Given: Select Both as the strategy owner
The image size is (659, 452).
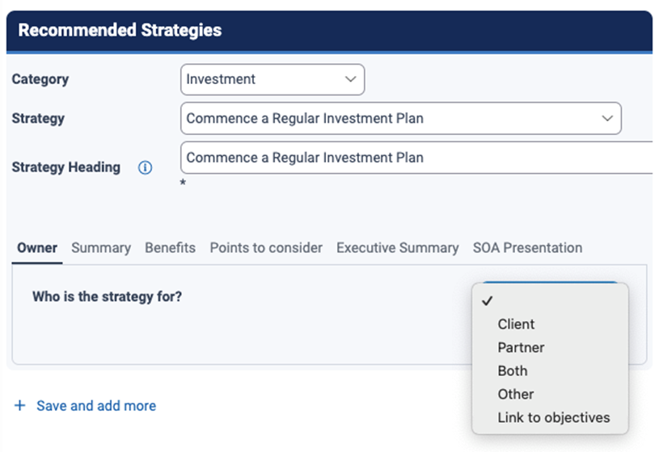Looking at the screenshot, I should point(513,371).
